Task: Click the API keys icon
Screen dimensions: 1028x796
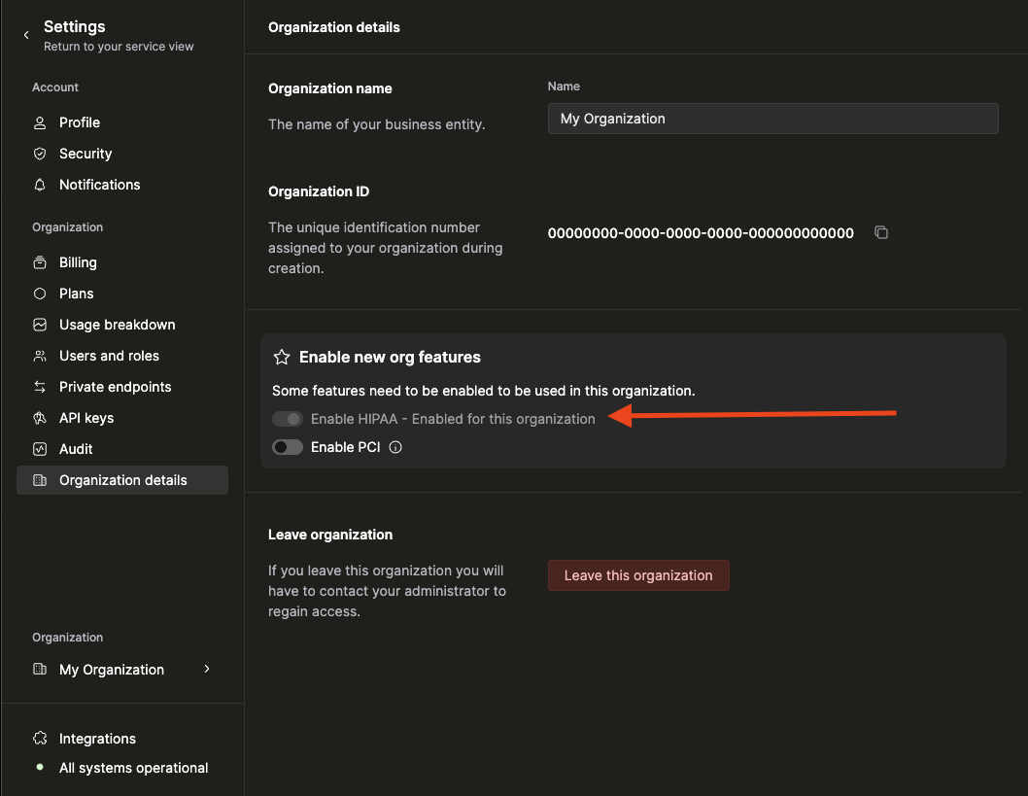Action: pos(40,418)
